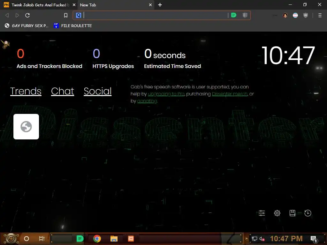Reload the current page

tap(27, 15)
